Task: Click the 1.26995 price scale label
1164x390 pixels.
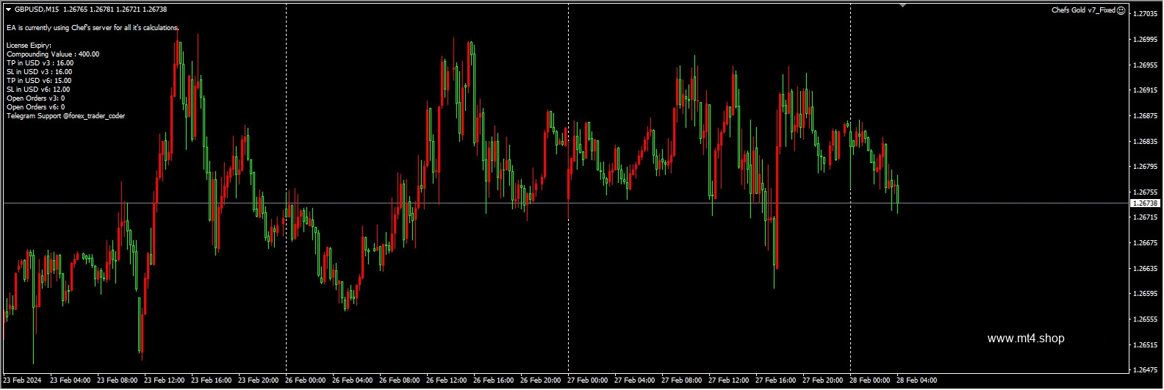Action: (1146, 40)
